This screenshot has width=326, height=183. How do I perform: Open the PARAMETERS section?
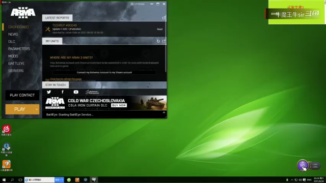(x=19, y=49)
